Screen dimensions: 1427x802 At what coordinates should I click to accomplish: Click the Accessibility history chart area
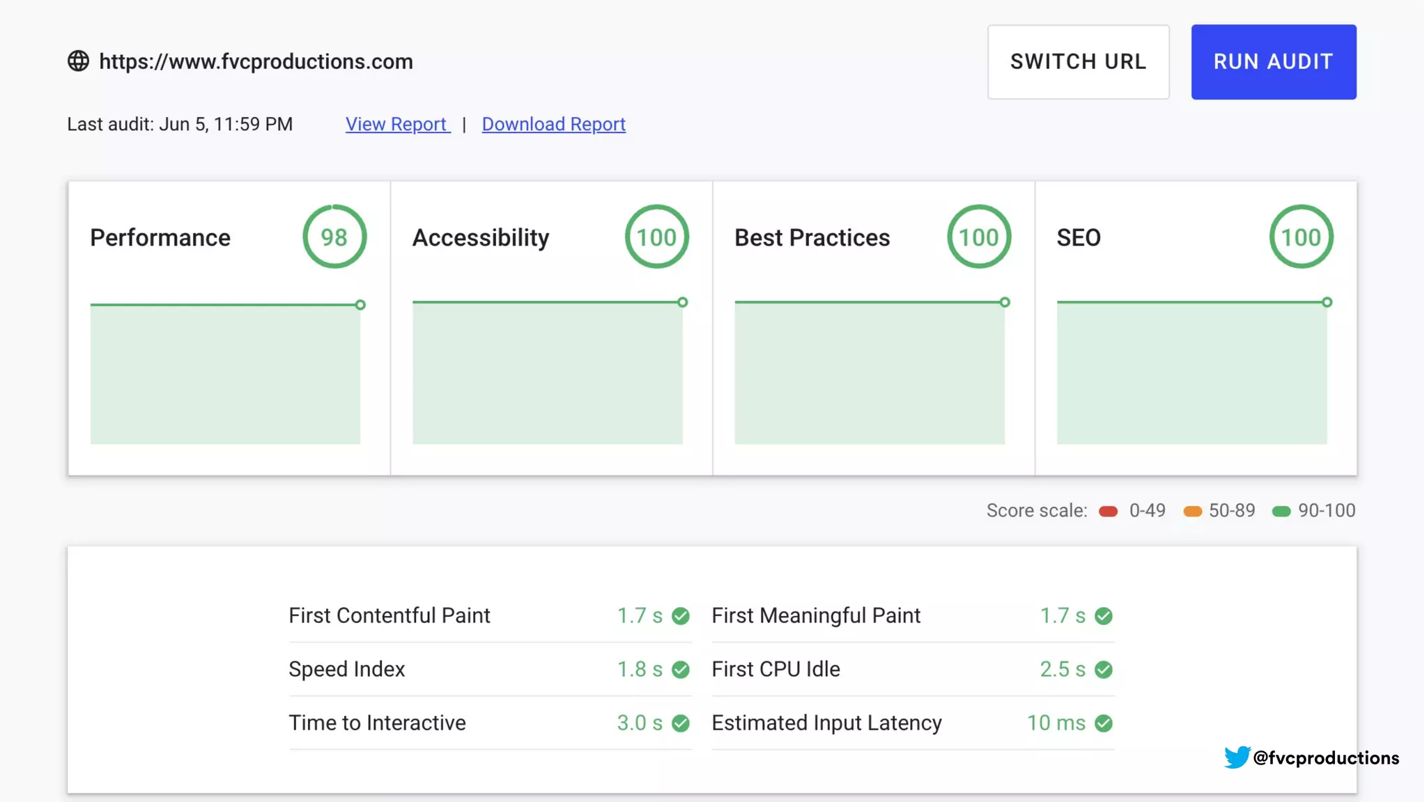[547, 373]
